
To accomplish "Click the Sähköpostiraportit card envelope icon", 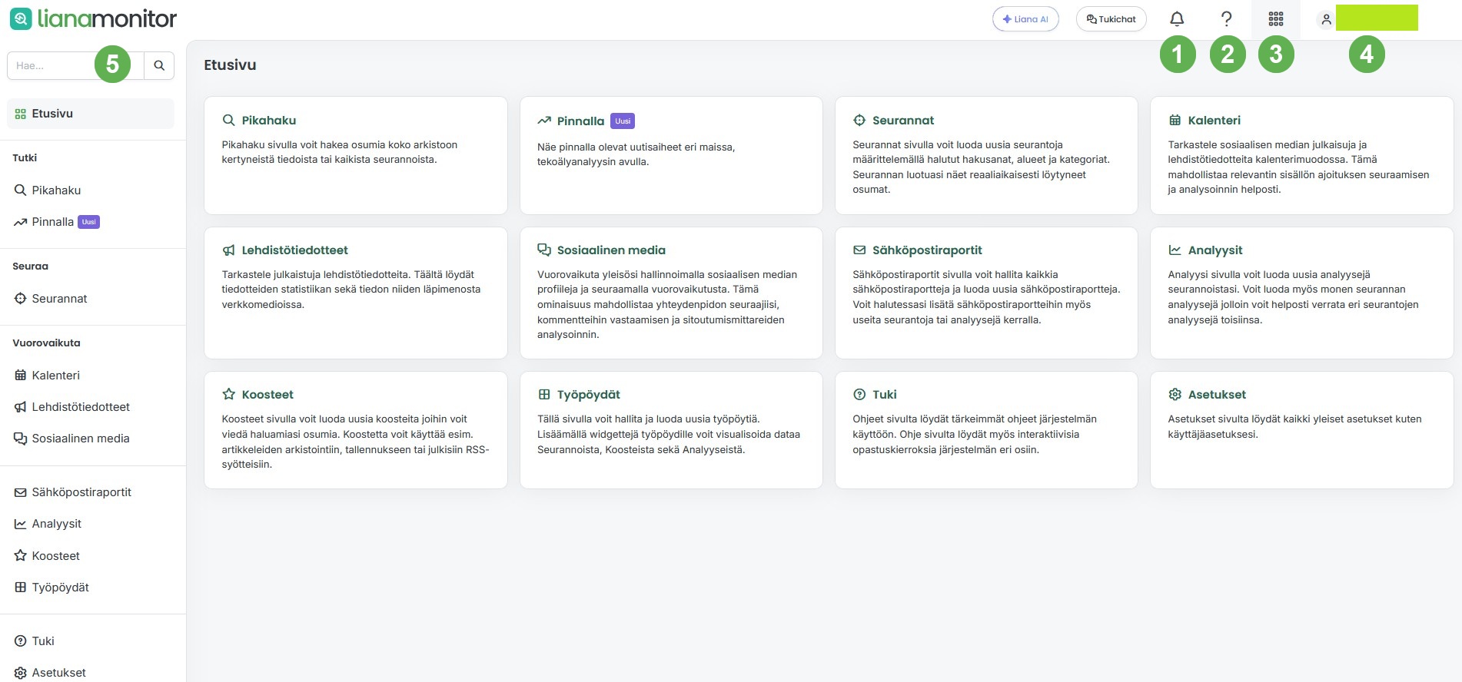I will point(859,250).
